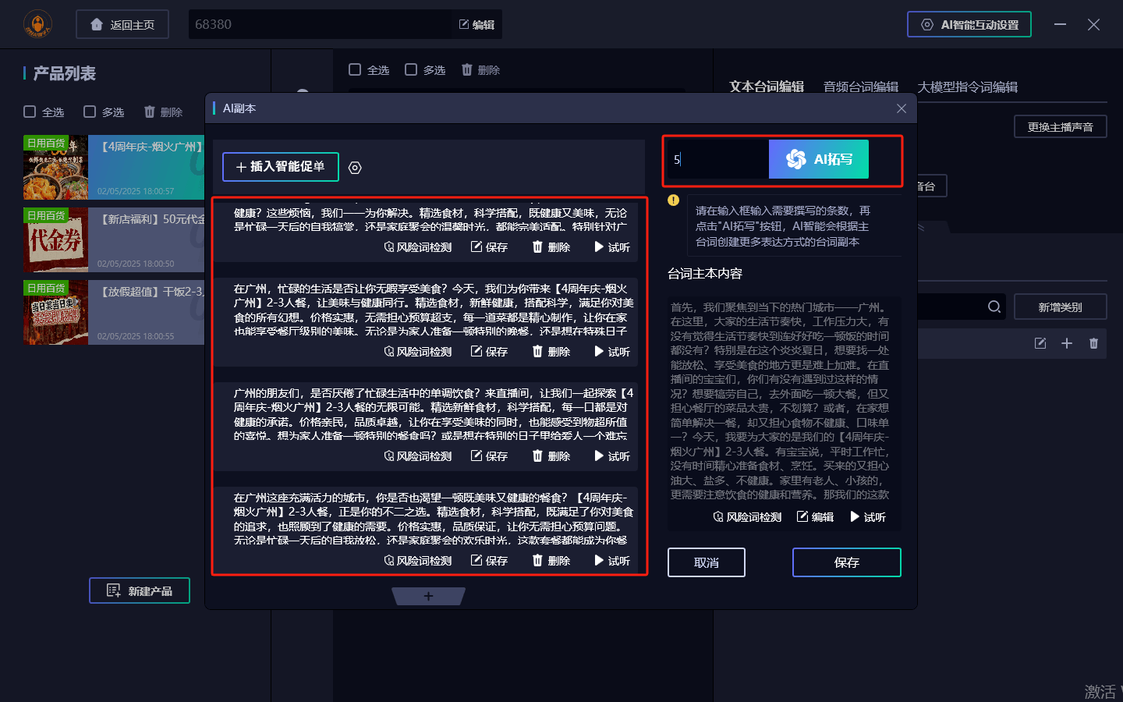Delete the third AI script copy
Image resolution: width=1123 pixels, height=702 pixels.
click(551, 456)
